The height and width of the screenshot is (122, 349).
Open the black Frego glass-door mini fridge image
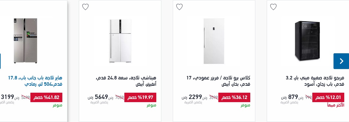(307, 41)
